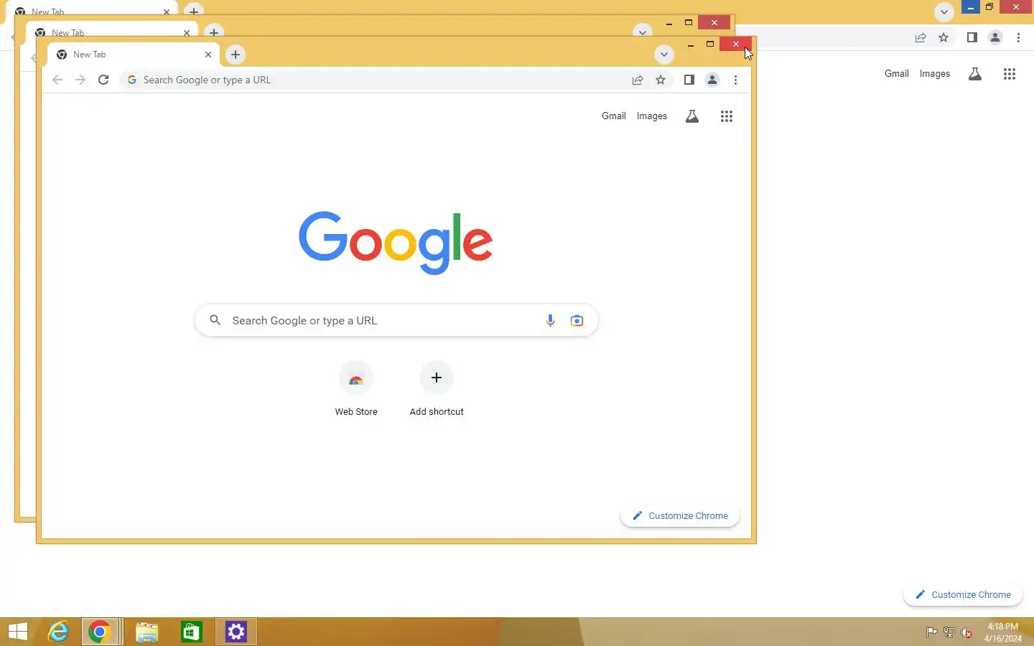Bookmark this tab with the front window's star
The image size is (1034, 646).
661,80
